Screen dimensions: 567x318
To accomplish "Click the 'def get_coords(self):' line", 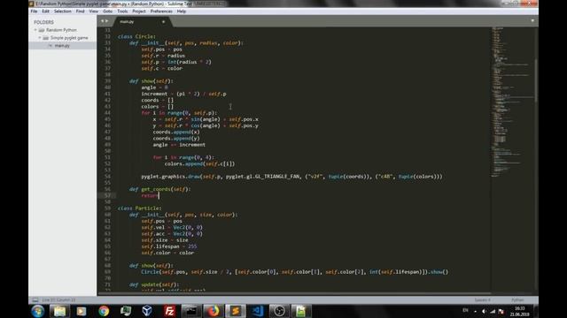I will click(x=159, y=189).
